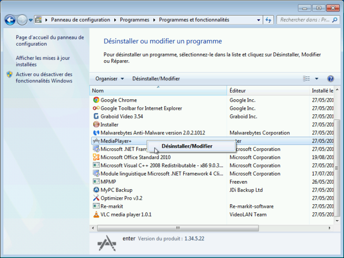Click the Graboid Video 3.54 icon

click(x=96, y=116)
